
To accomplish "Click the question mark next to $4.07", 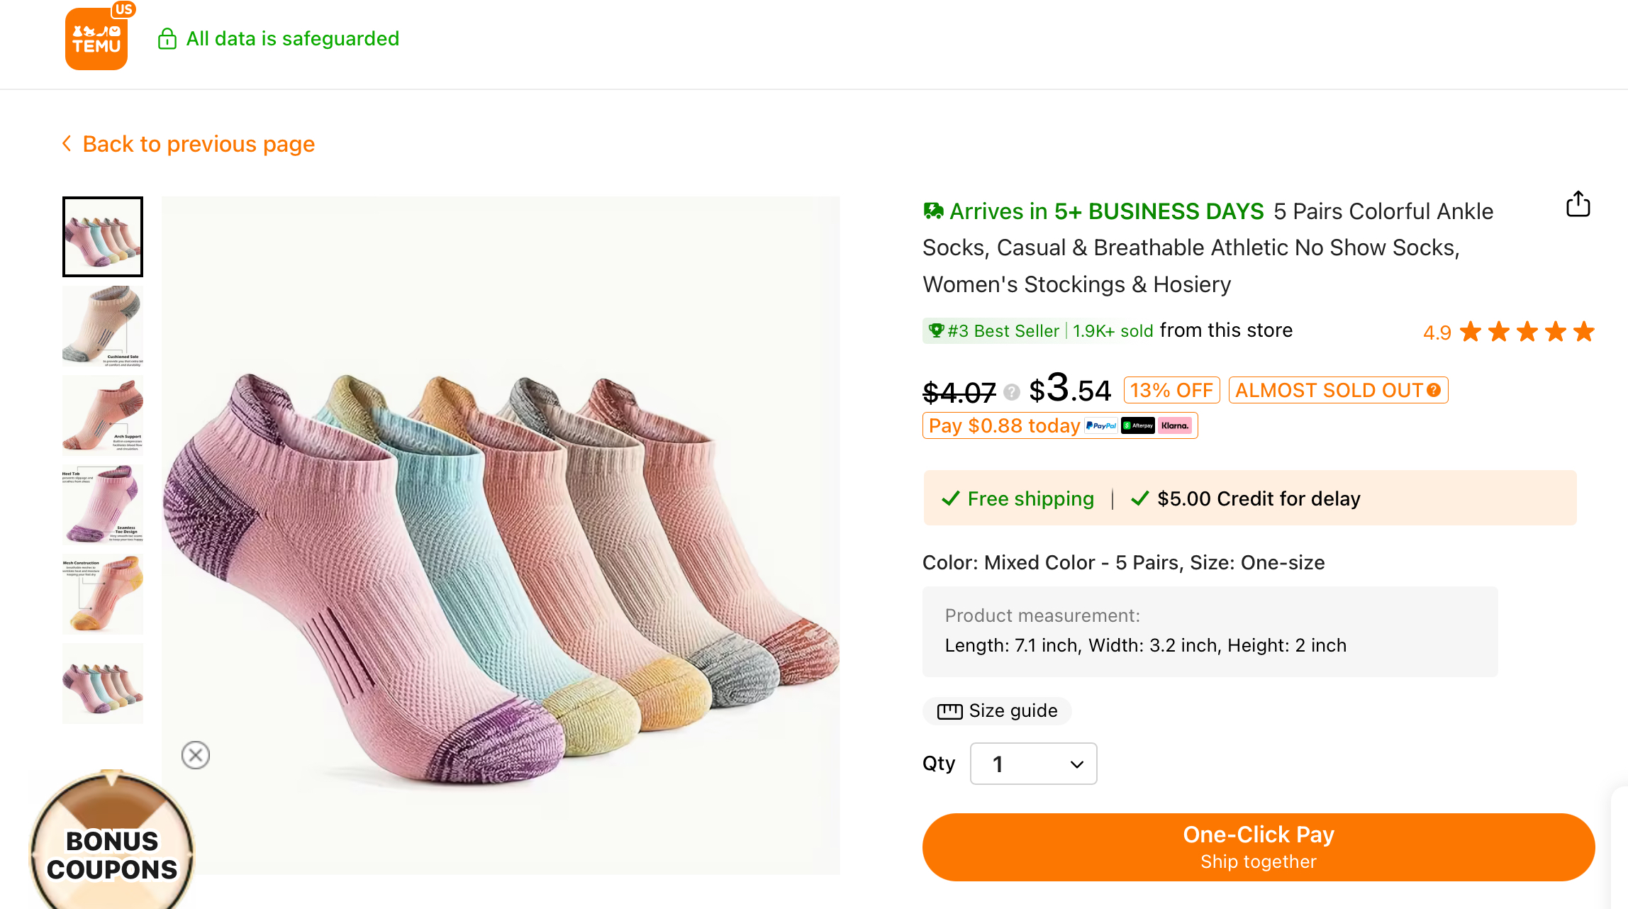I will pyautogui.click(x=1012, y=391).
